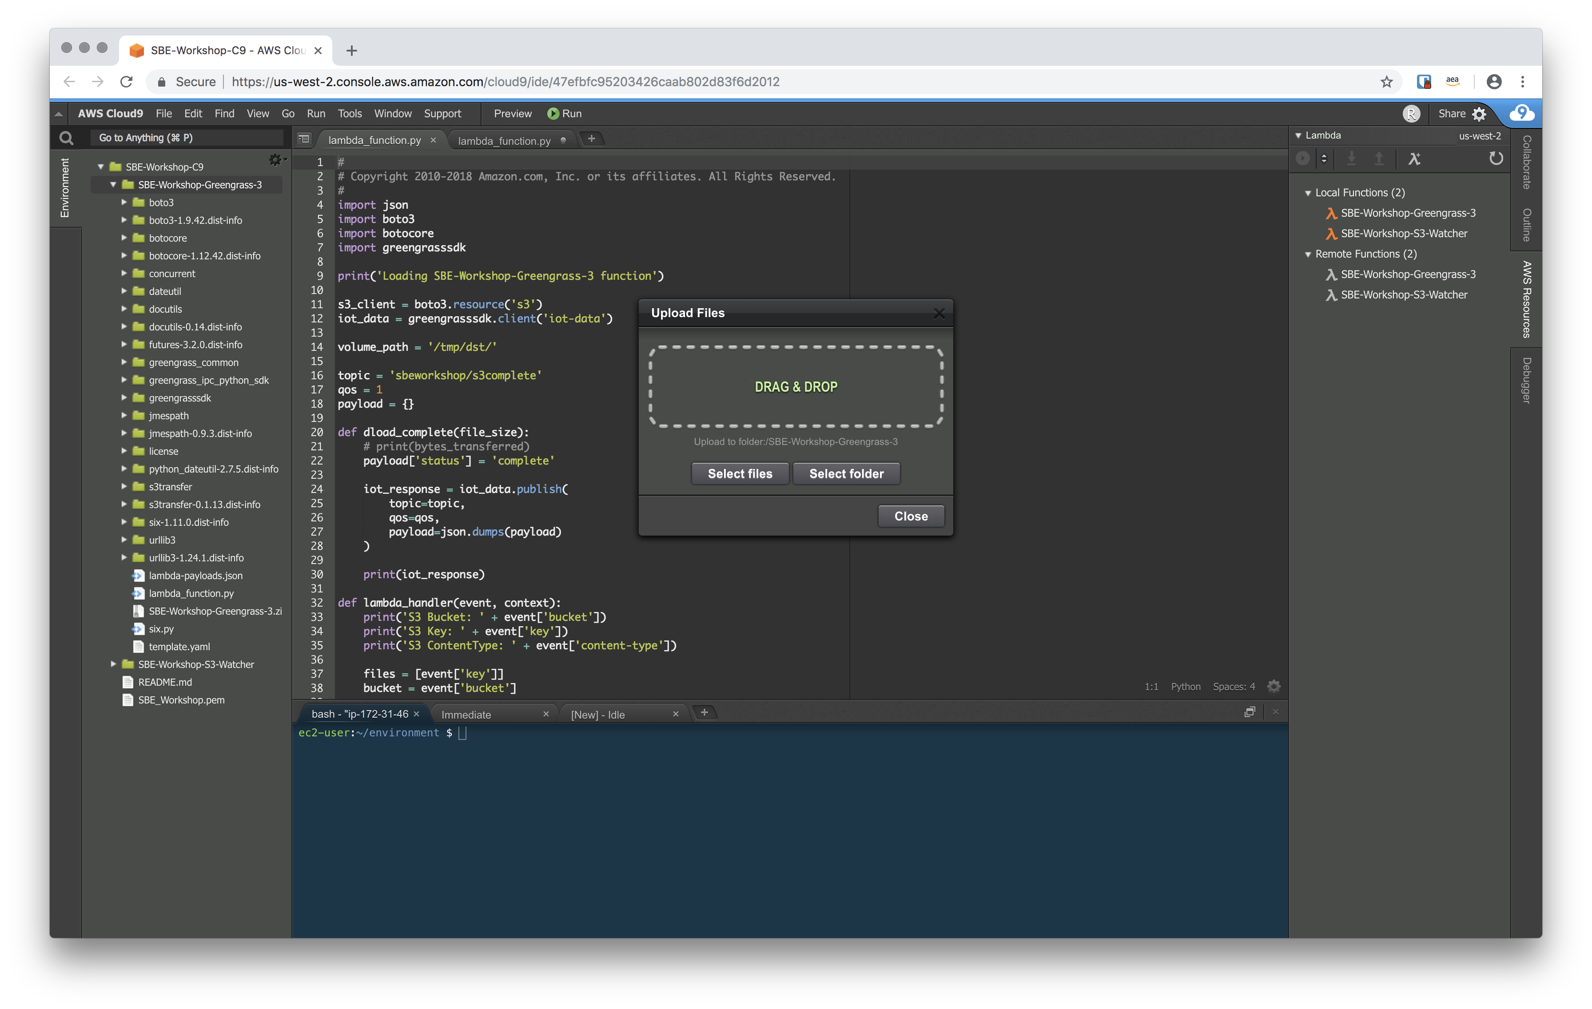Viewport: 1592px width, 1009px height.
Task: Collapse the SBE-Workshop-C9 root folder
Action: tap(101, 167)
